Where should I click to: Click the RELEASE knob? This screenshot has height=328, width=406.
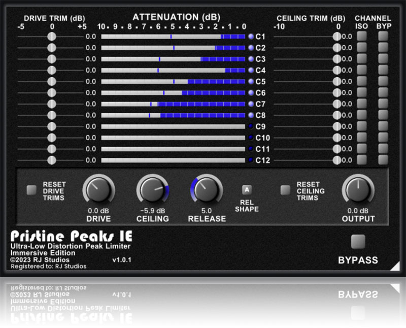[206, 190]
